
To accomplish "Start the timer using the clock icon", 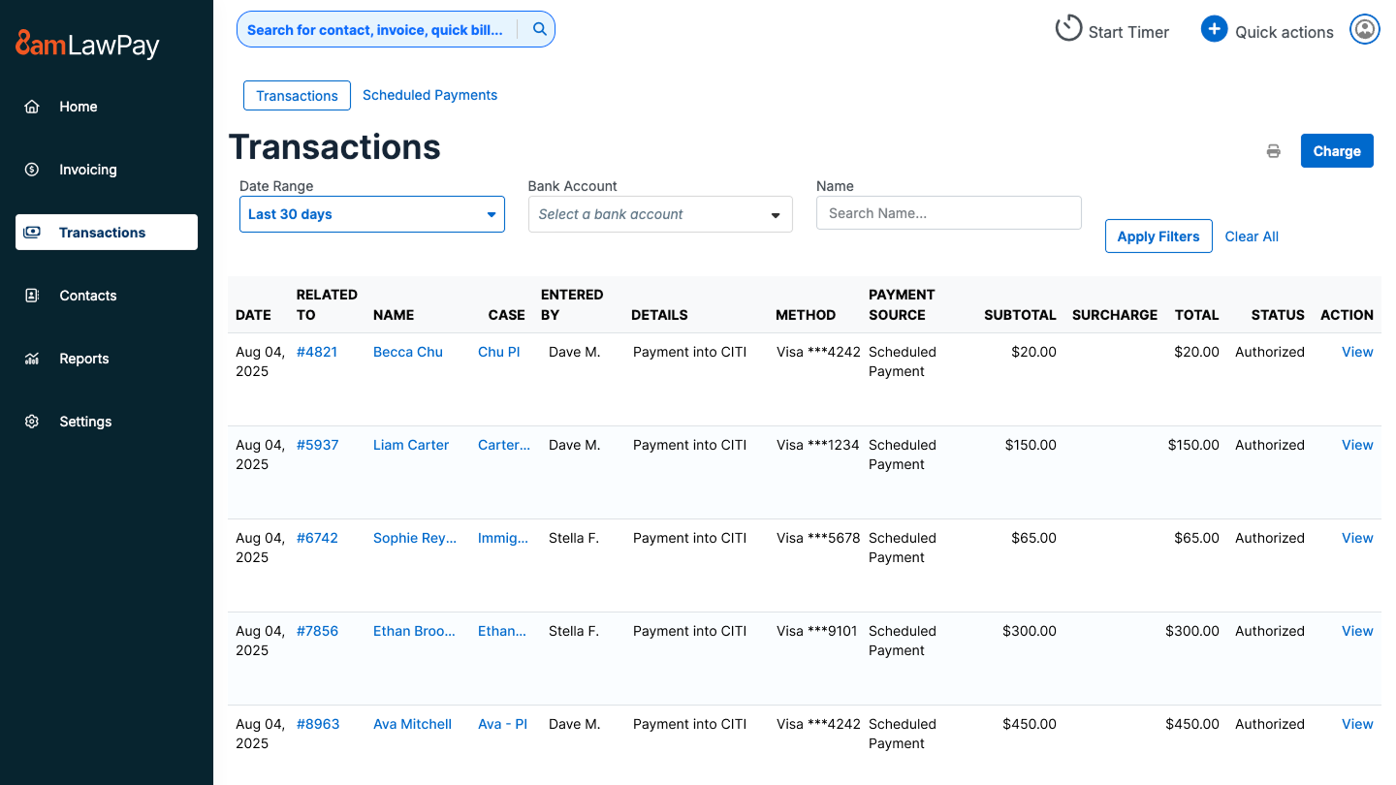I will coord(1068,28).
